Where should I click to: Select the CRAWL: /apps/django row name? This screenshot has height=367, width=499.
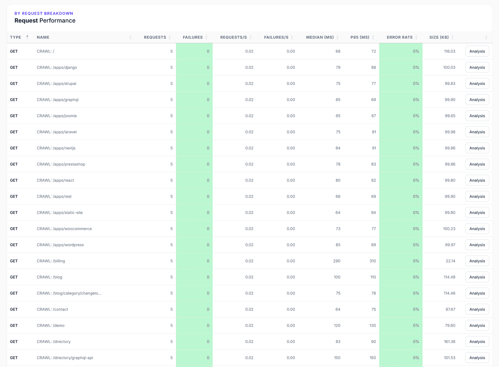[56, 67]
